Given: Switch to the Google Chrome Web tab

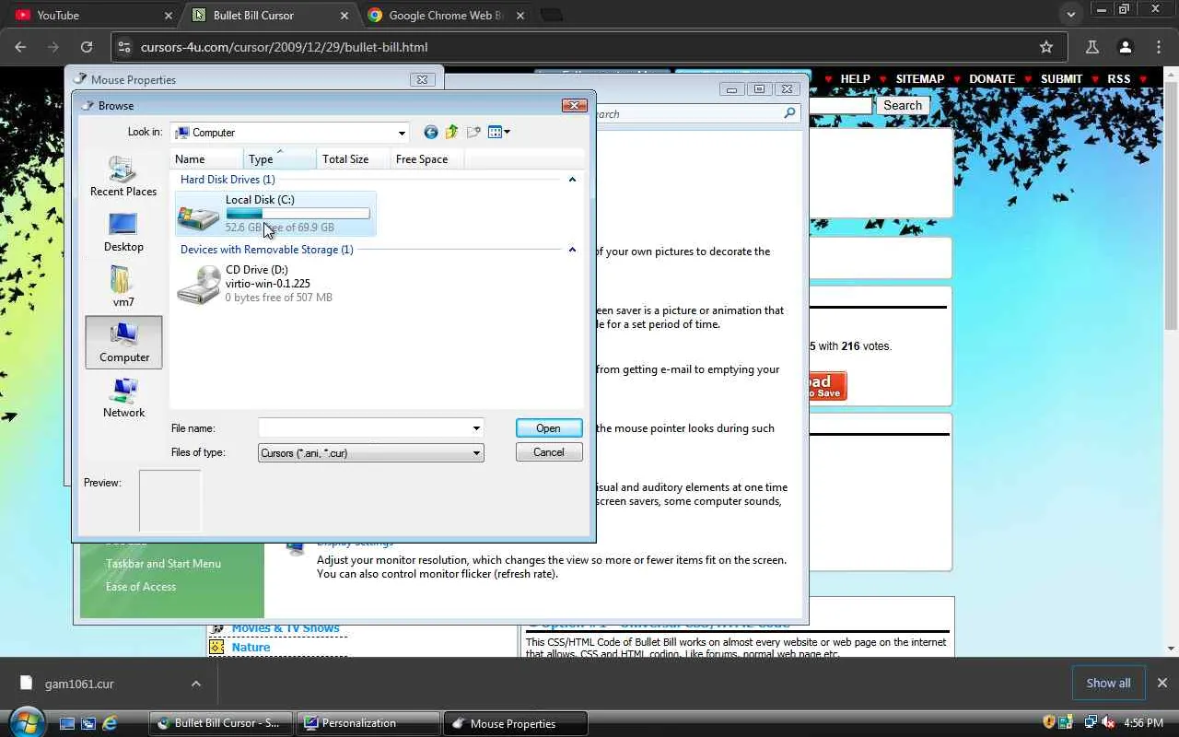Looking at the screenshot, I should (x=446, y=16).
